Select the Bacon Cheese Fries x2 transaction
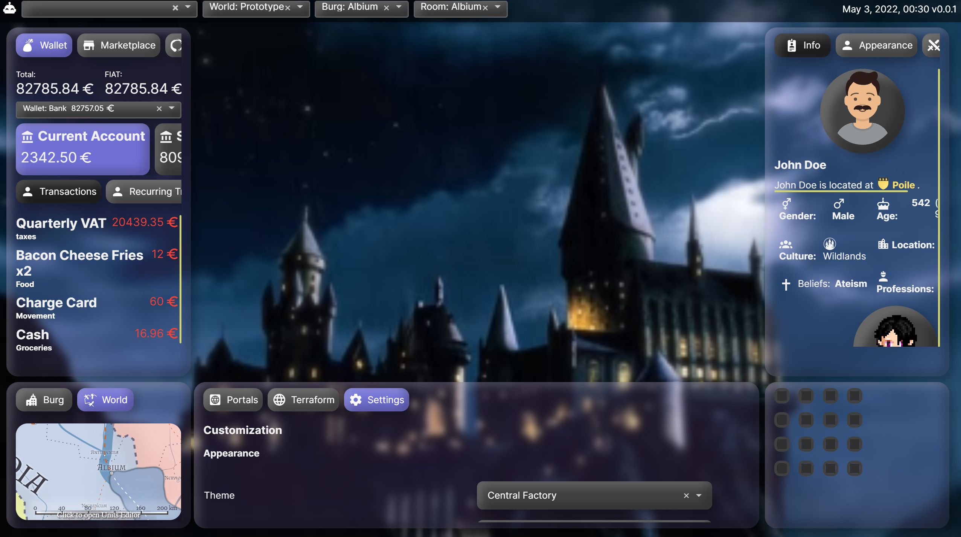Screen dimensions: 961x537 pyautogui.click(x=97, y=268)
